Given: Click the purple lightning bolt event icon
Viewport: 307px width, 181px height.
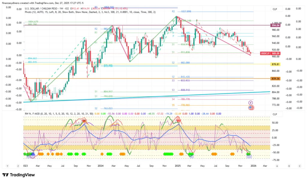Looking at the screenshot, I should (251, 103).
